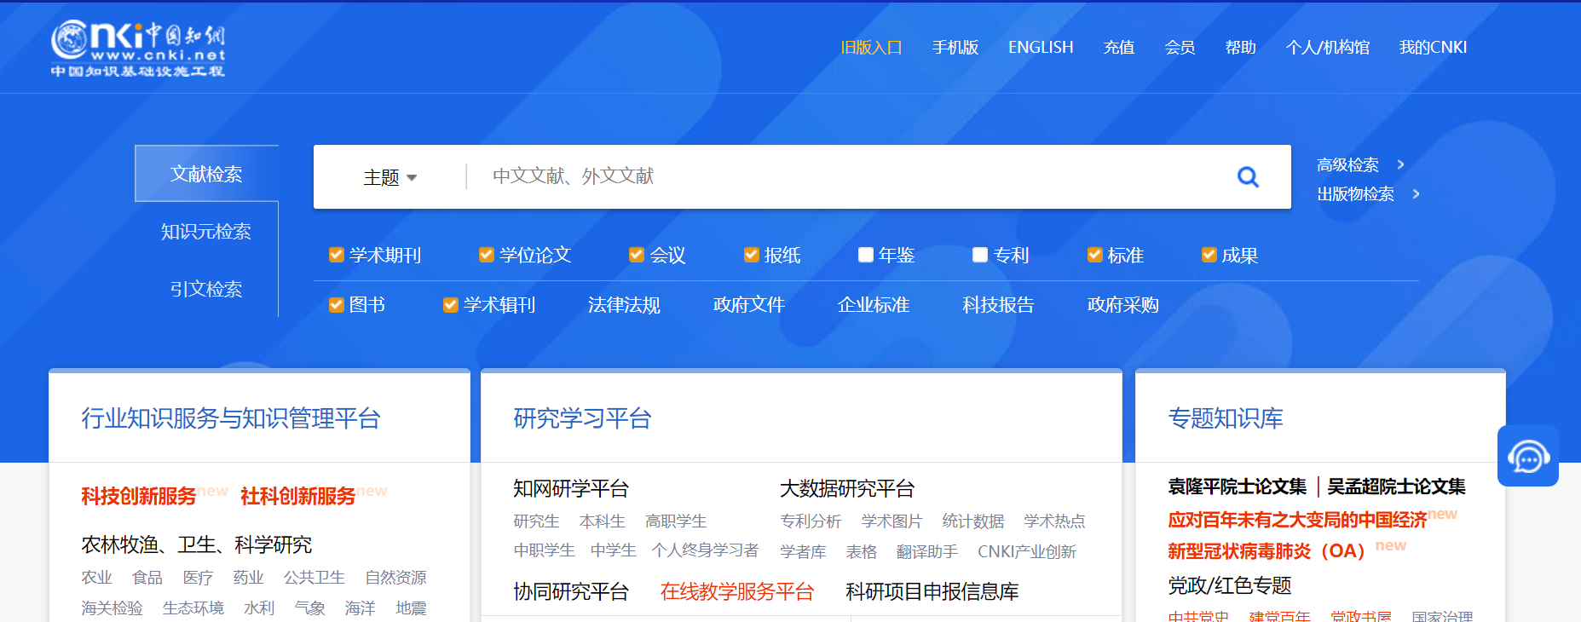
Task: Open 帮助 in the top menu
Action: (x=1241, y=48)
